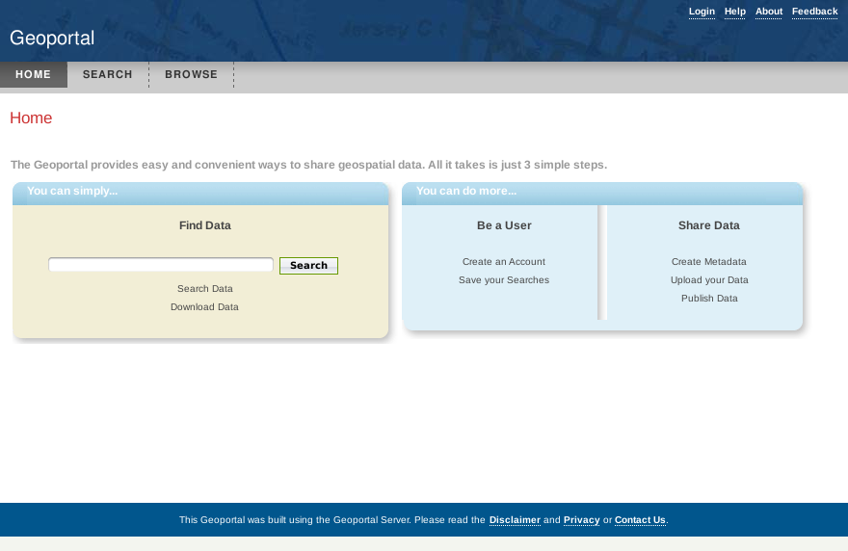The height and width of the screenshot is (551, 848).
Task: Open the Browse tab
Action: click(x=191, y=75)
